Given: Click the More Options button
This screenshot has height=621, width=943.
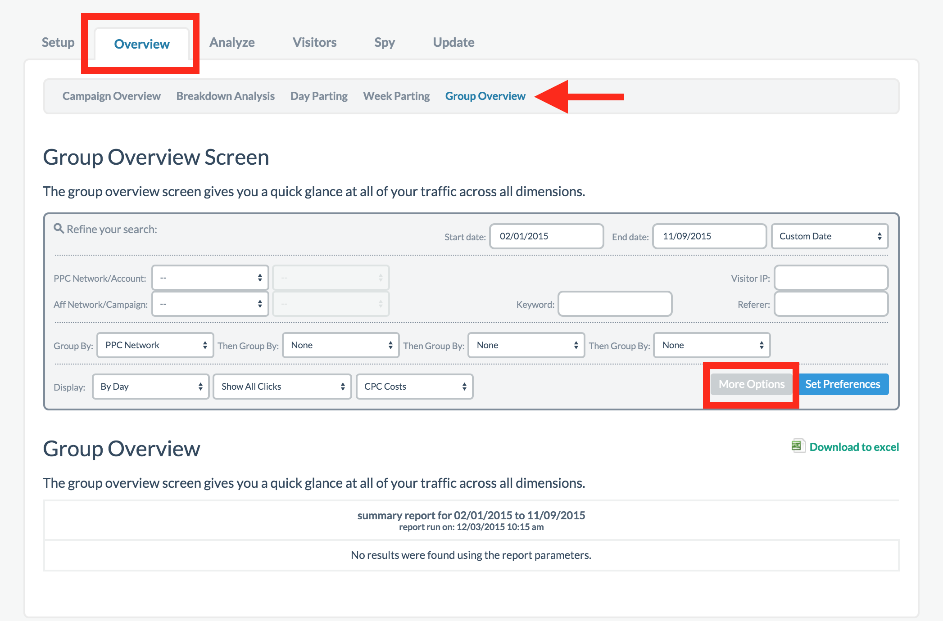Looking at the screenshot, I should pos(751,384).
